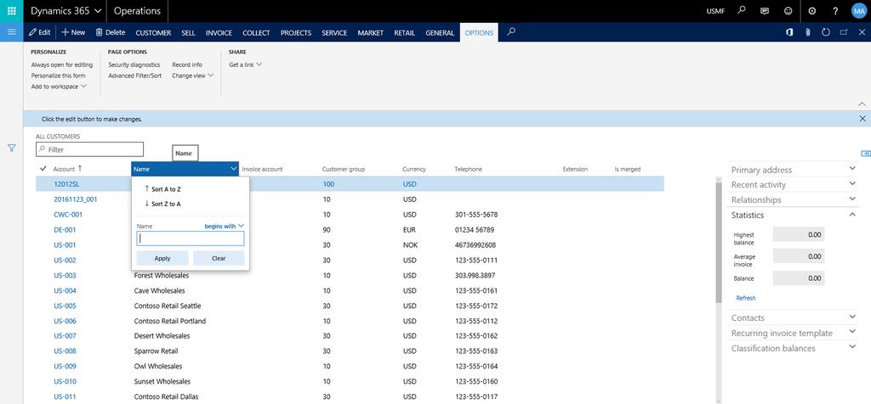Click the customer group 100 link
871x404 pixels.
pyautogui.click(x=328, y=184)
